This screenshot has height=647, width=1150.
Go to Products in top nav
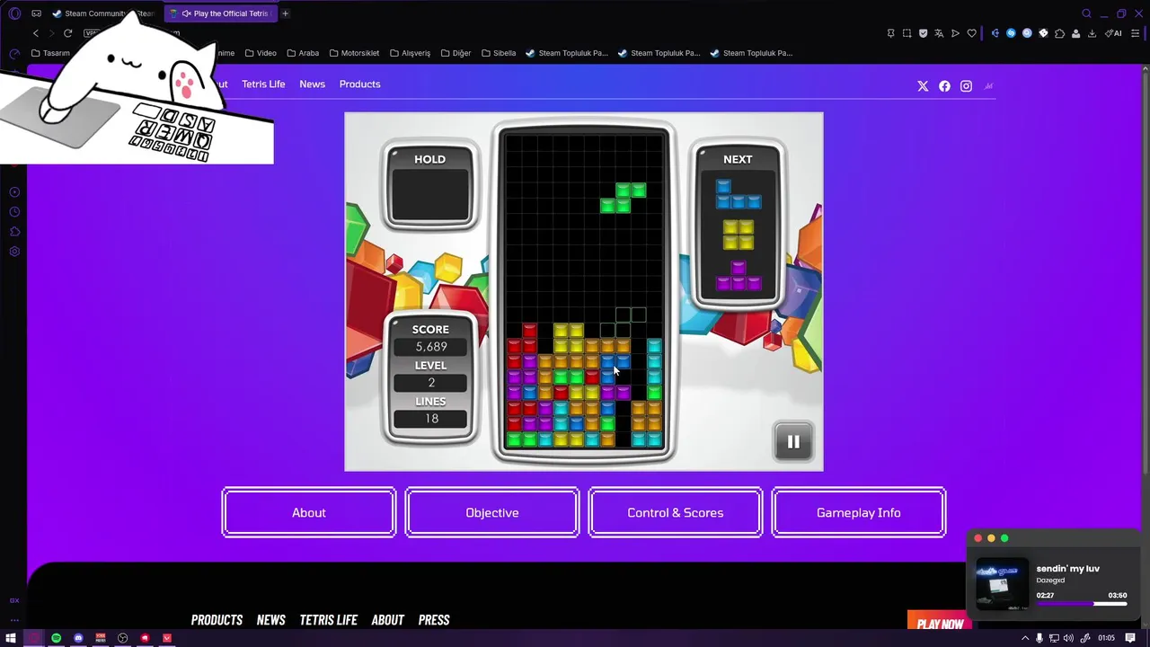tap(359, 84)
